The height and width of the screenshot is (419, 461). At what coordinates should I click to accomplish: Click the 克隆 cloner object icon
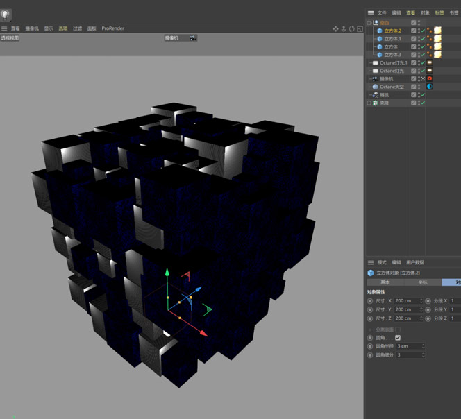point(376,103)
